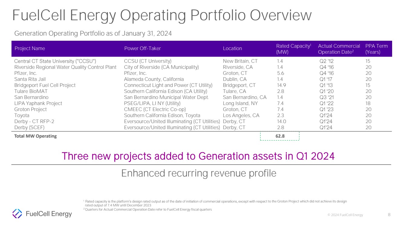Click the 'Derby (SCEF)' project name

click(x=30, y=128)
